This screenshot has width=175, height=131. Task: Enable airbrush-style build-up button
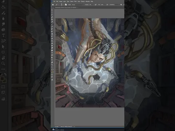107,5
